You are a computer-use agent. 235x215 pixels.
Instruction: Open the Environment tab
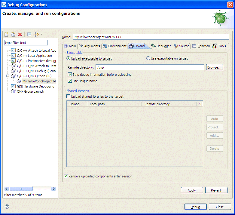114,46
